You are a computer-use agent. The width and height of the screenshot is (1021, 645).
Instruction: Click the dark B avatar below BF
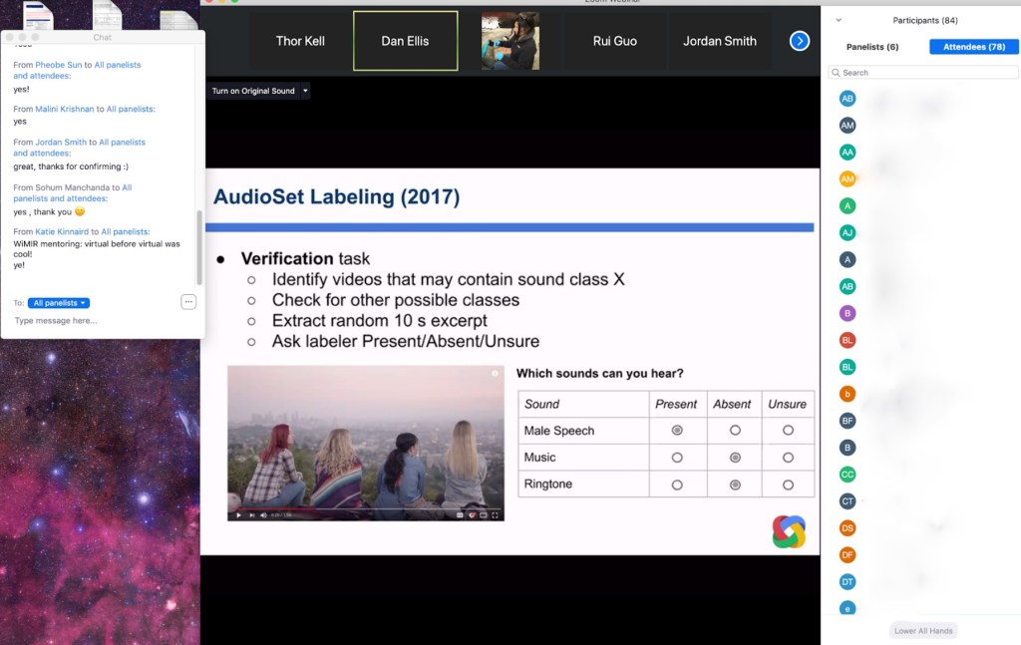pyautogui.click(x=848, y=448)
